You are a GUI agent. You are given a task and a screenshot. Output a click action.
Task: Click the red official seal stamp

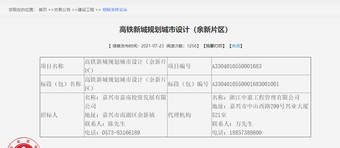23,144
